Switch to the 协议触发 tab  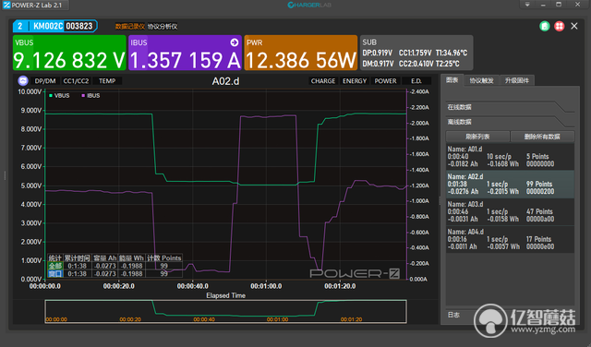coord(481,80)
